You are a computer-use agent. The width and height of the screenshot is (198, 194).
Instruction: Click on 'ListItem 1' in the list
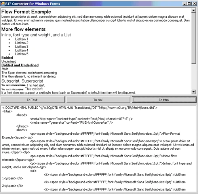pos(21,39)
